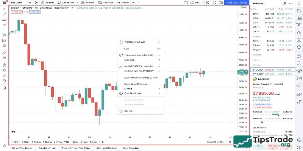
Task: Select the So sánh compare button
Action: click(48, 2)
